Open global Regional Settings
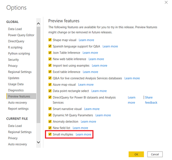The image size is (172, 160). pyautogui.click(x=20, y=72)
